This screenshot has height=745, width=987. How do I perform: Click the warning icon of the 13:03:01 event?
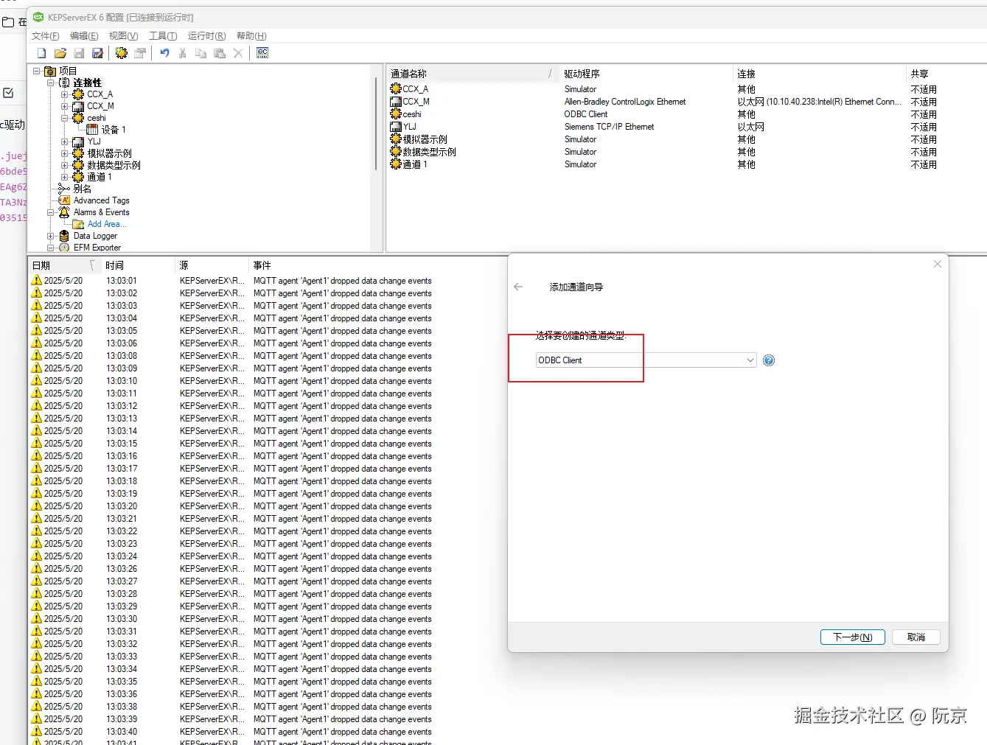tap(36, 280)
